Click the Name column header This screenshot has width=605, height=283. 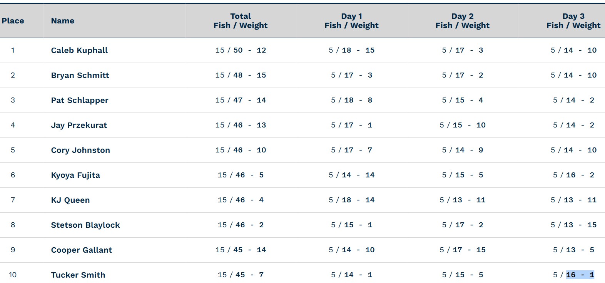tap(63, 21)
